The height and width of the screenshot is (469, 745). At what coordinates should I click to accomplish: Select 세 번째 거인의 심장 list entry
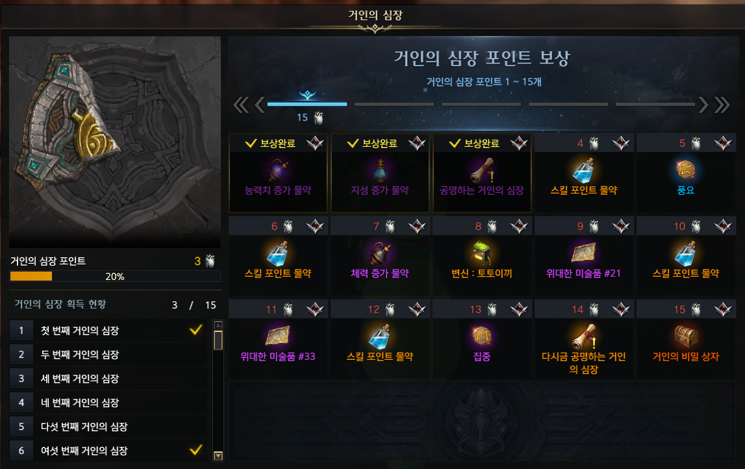pos(108,379)
